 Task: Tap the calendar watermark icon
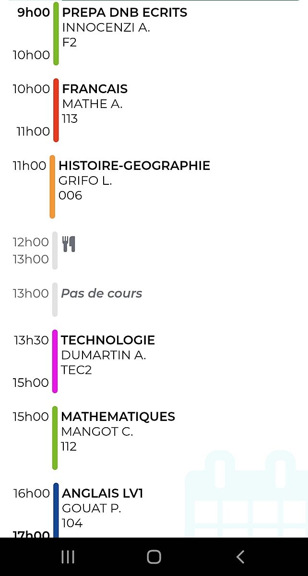pos(246,494)
